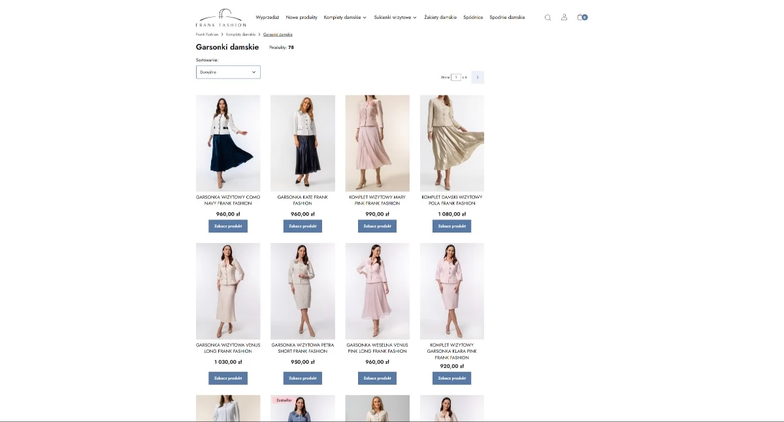Open the Wyprzedaż menu item
The width and height of the screenshot is (784, 422).
click(267, 18)
